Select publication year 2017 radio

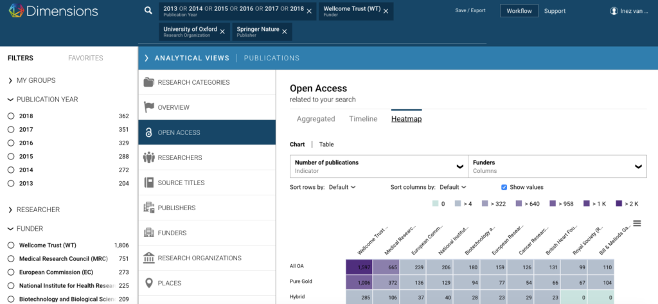click(x=11, y=130)
